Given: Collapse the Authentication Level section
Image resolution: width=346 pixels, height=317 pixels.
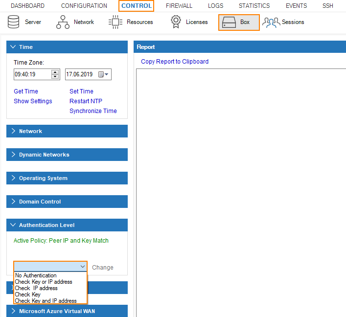Looking at the screenshot, I should [x=67, y=225].
